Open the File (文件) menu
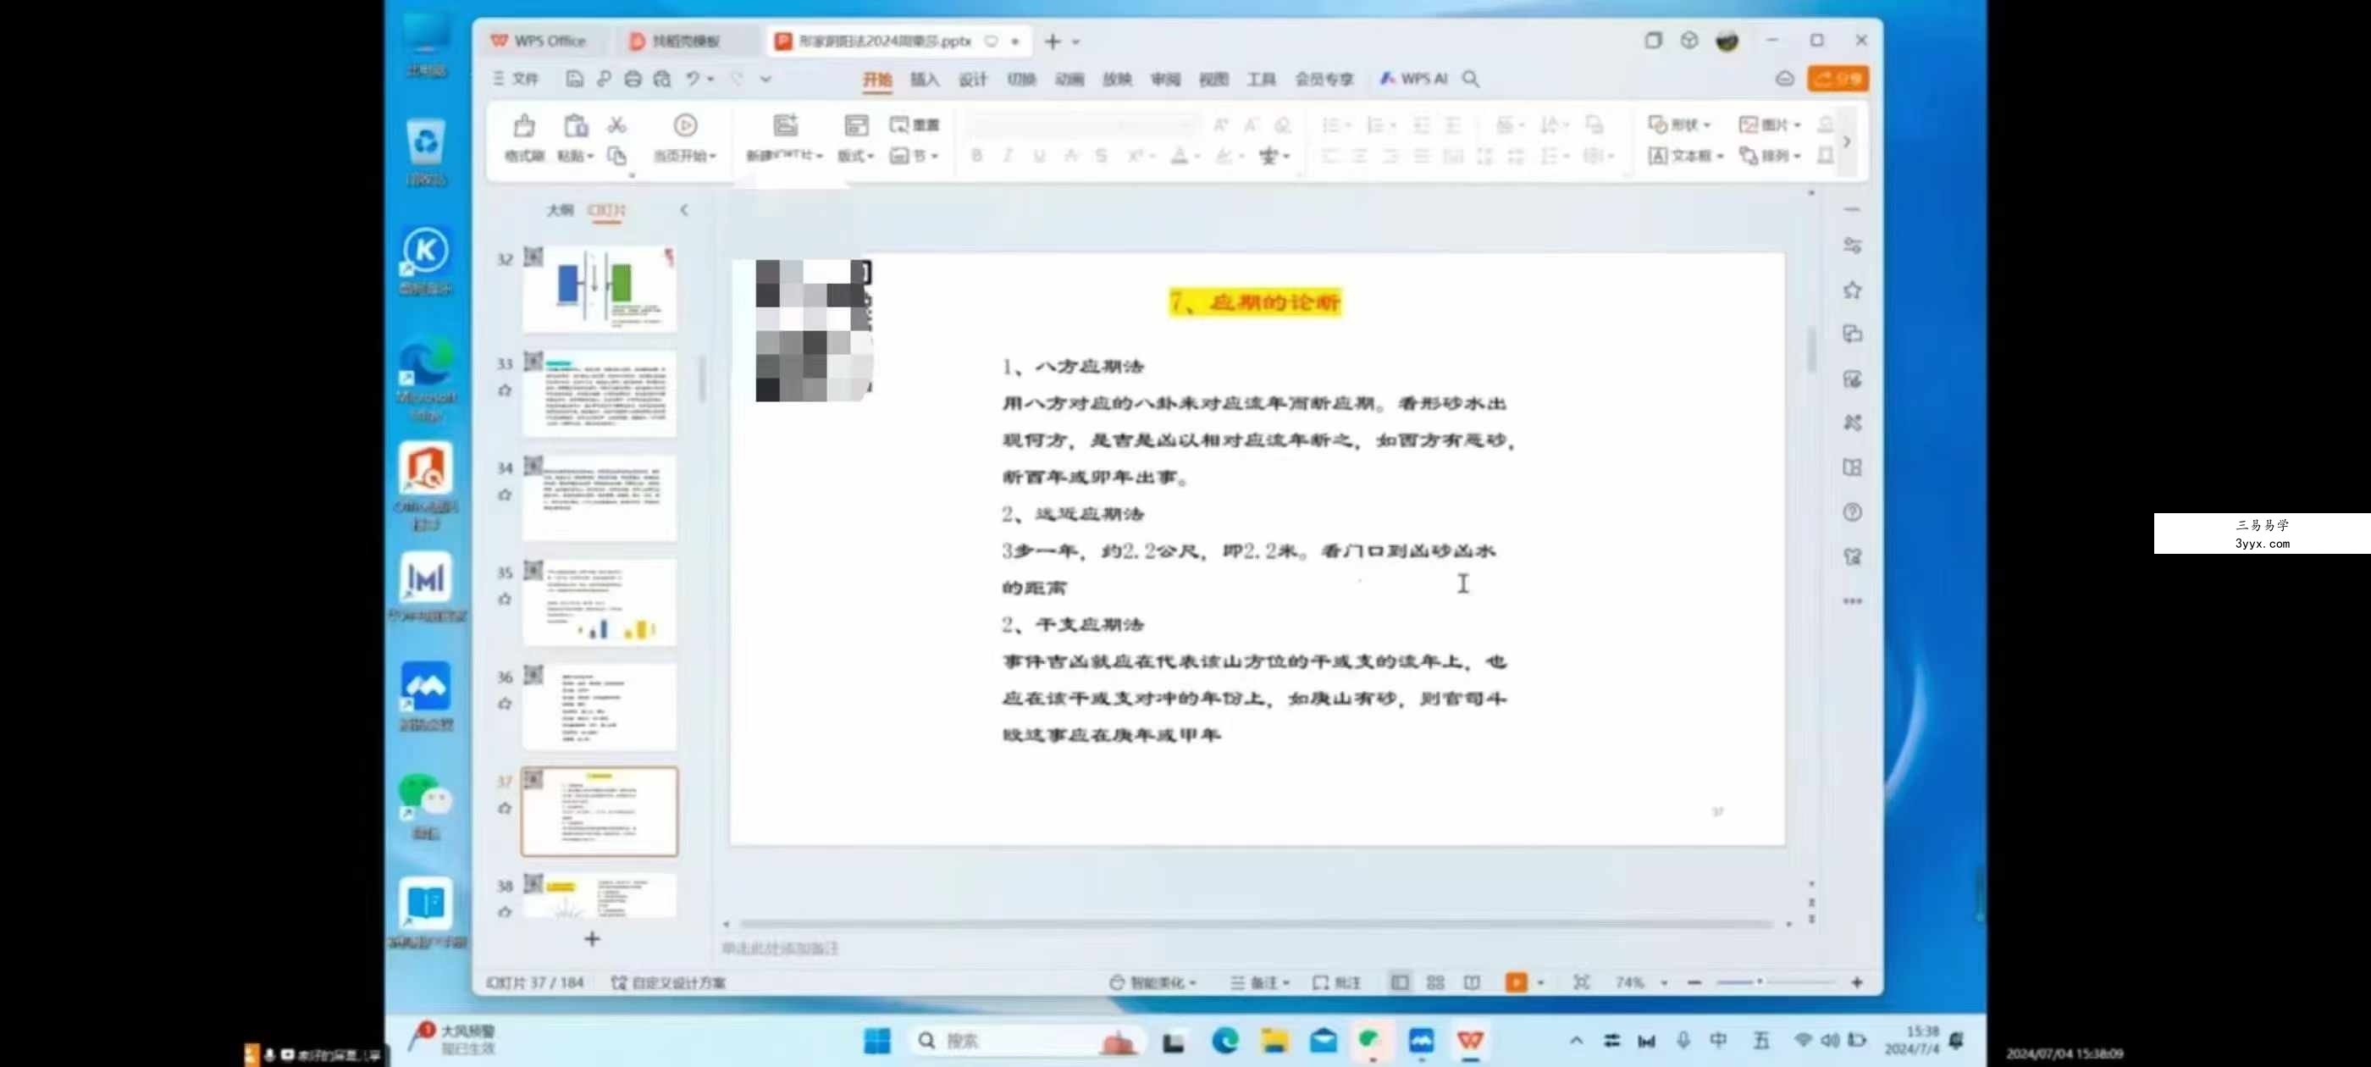 (x=516, y=78)
